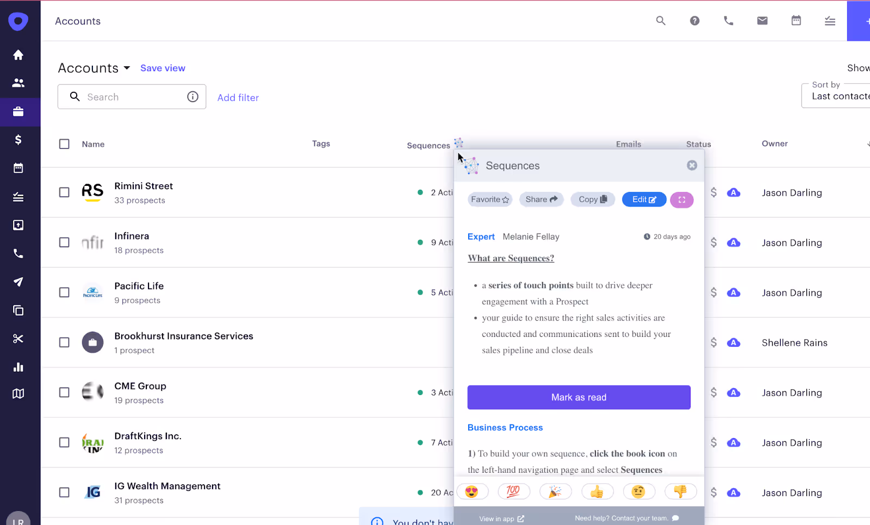The image size is (870, 525).
Task: Check the DraftKings Inc. row checkbox
Action: pos(64,442)
